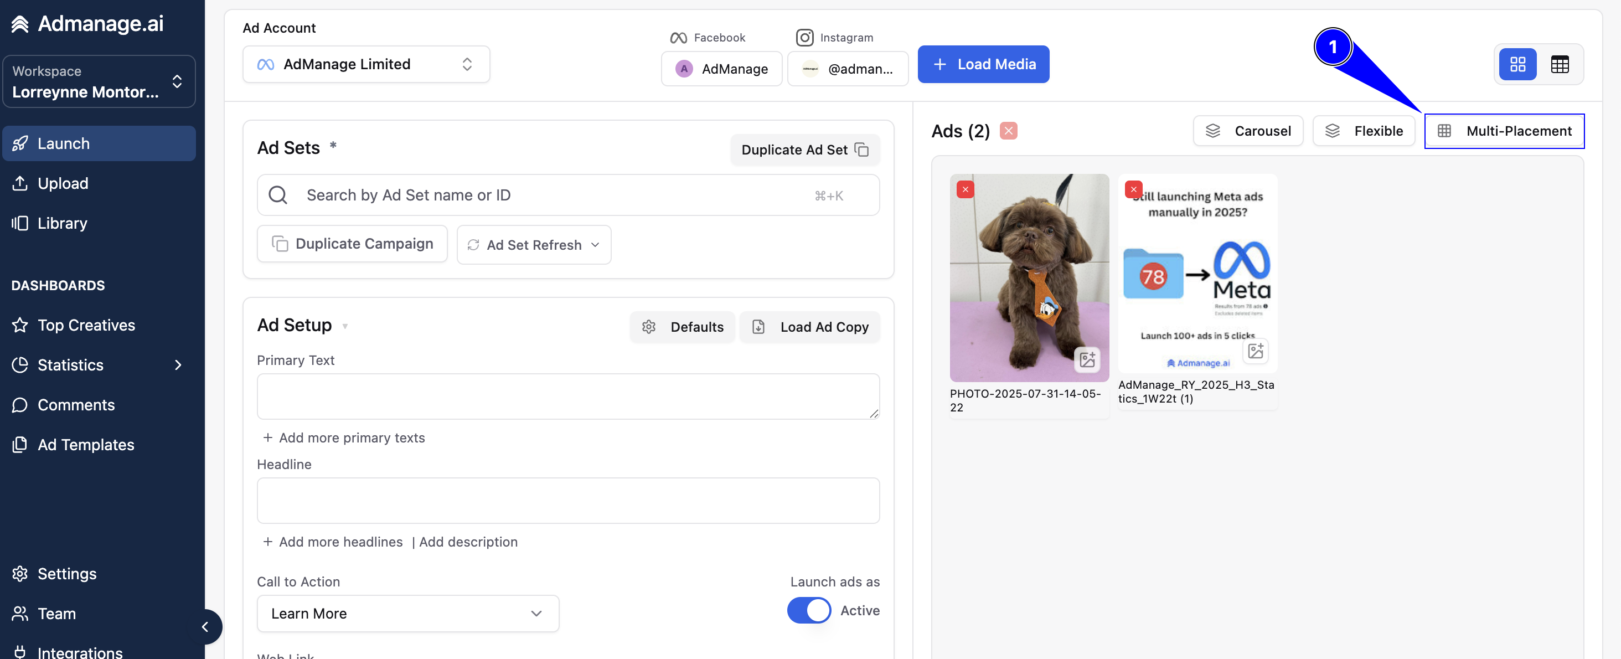Click the search magnifier in Ad Sets
The width and height of the screenshot is (1621, 659).
[x=277, y=195]
